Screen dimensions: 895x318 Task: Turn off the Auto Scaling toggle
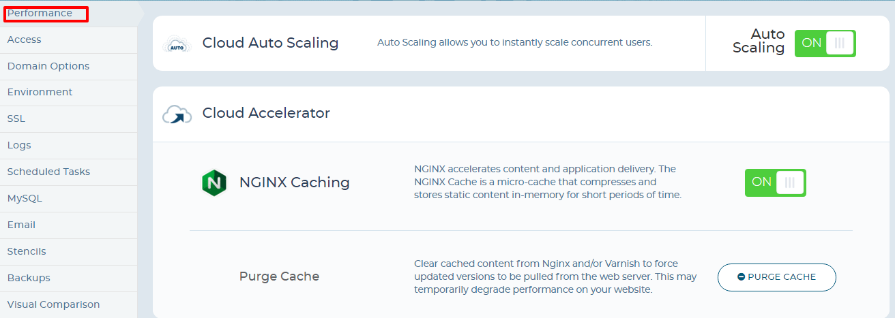pyautogui.click(x=825, y=43)
